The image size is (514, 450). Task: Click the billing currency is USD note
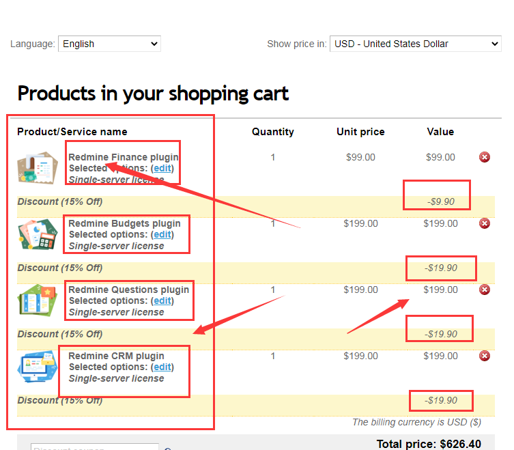click(x=416, y=422)
